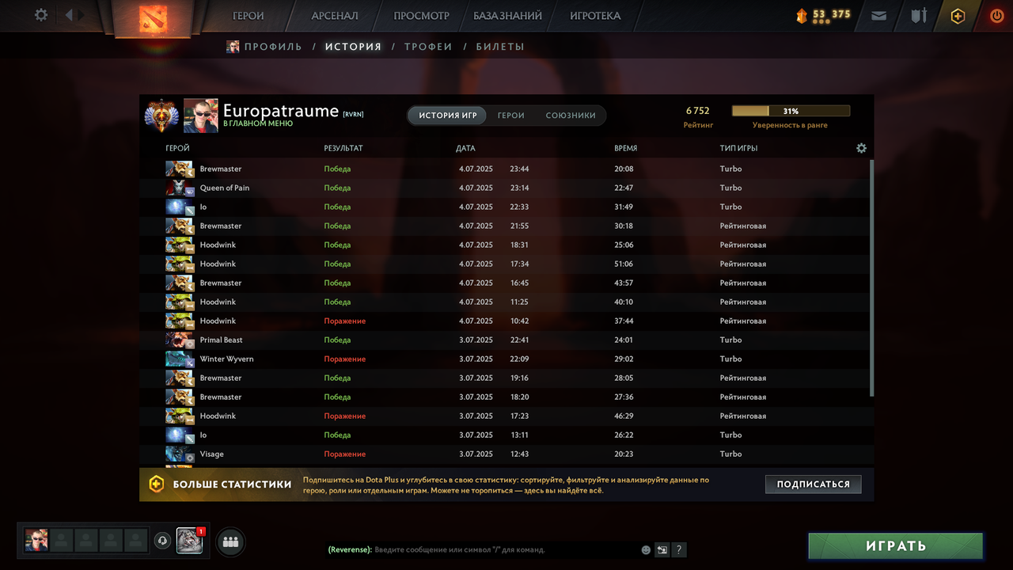Open the mail envelope icon
Viewport: 1013px width, 570px height.
878,15
